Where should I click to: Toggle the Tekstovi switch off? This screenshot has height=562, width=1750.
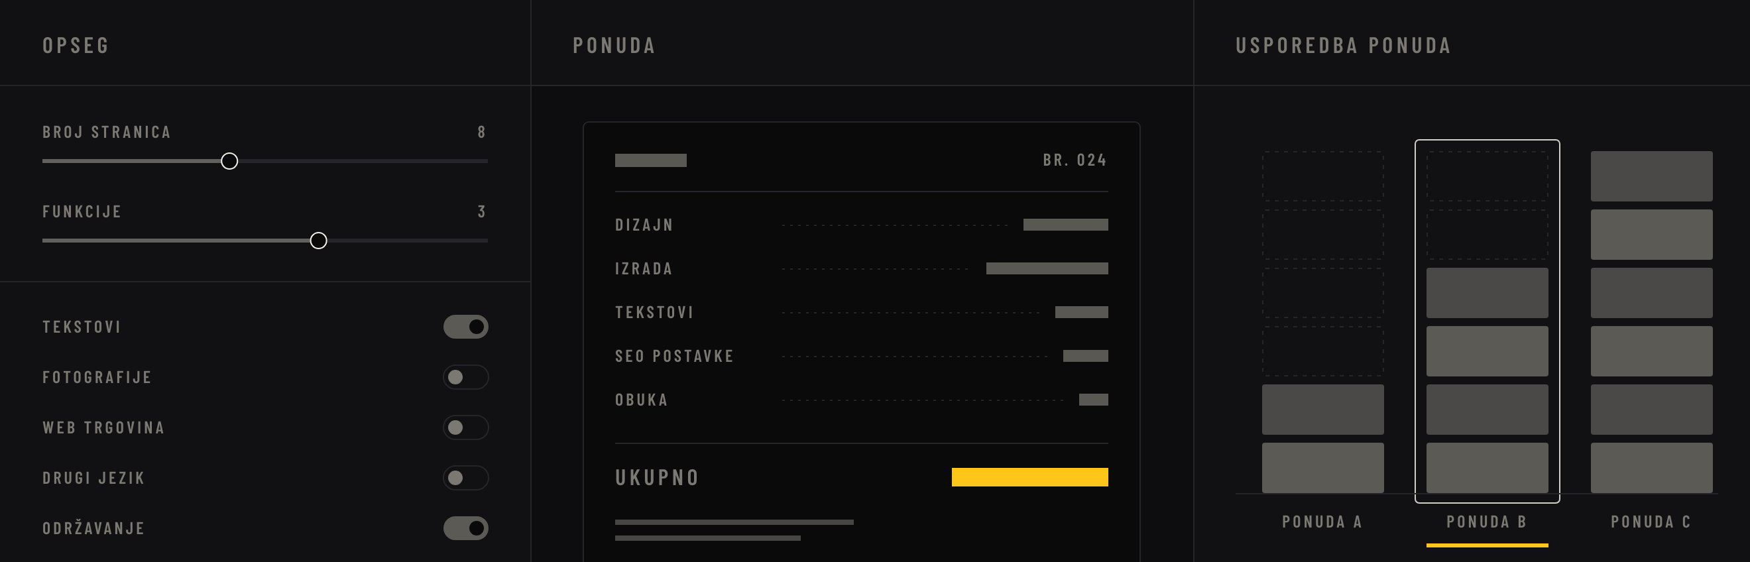(465, 327)
